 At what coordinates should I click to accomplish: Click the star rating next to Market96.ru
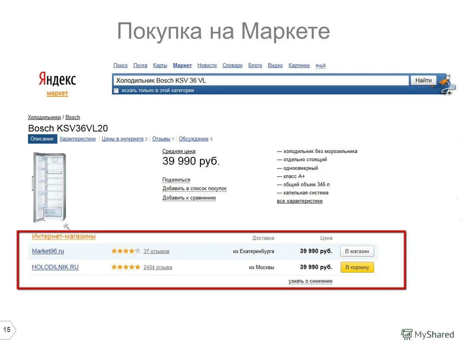125,251
